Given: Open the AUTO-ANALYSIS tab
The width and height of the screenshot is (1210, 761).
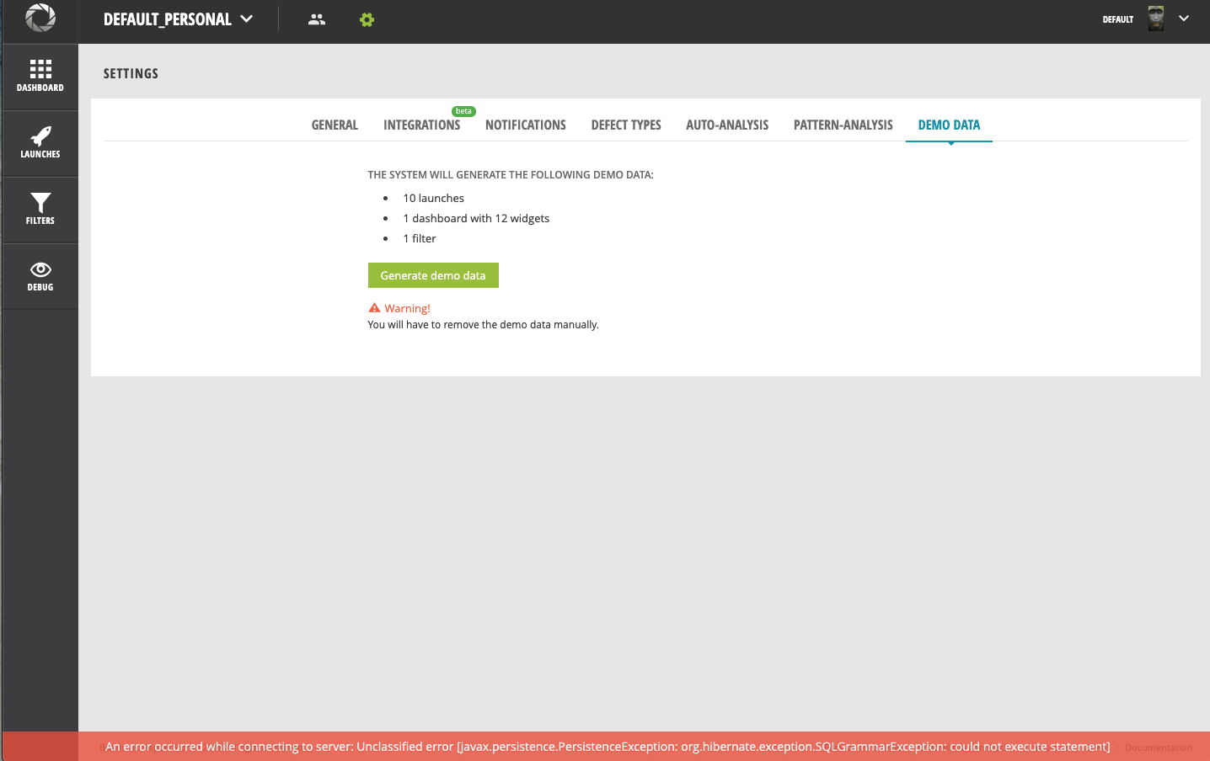Looking at the screenshot, I should click(x=727, y=125).
